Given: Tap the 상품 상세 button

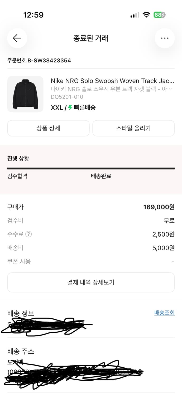Looking at the screenshot, I should tap(48, 128).
